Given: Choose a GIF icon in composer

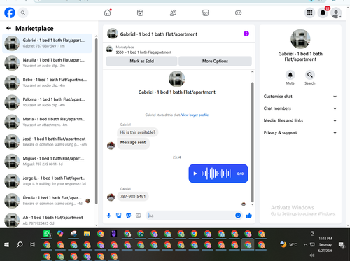Looking at the screenshot, I should point(139,216).
